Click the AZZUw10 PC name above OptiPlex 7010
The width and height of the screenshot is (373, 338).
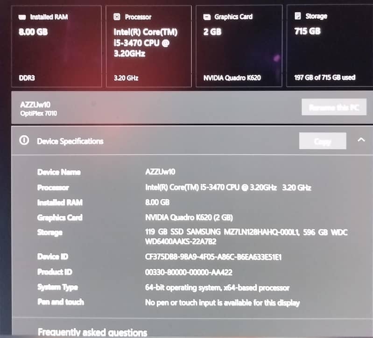(35, 105)
